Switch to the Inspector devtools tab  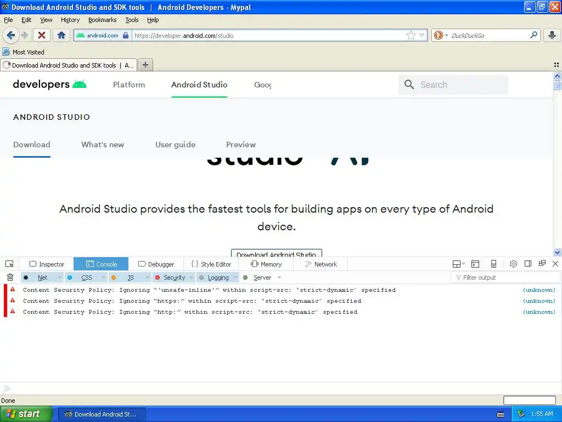point(47,264)
